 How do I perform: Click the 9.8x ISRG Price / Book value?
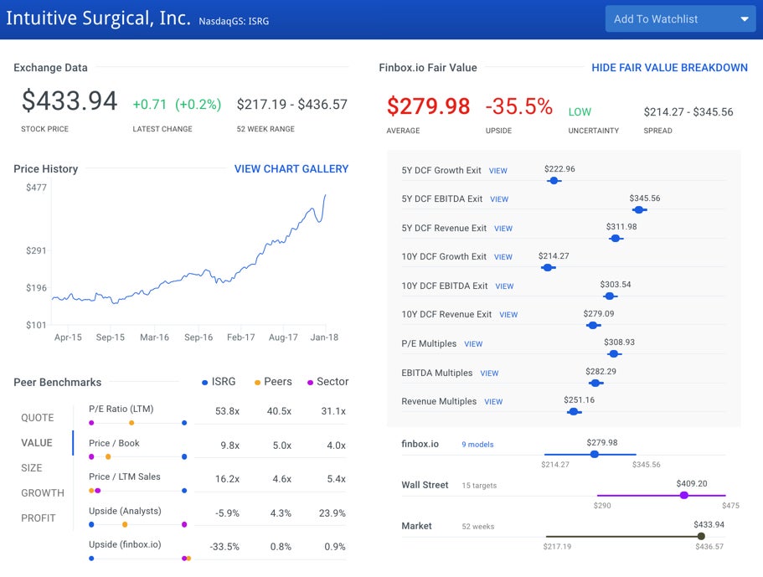pos(229,446)
